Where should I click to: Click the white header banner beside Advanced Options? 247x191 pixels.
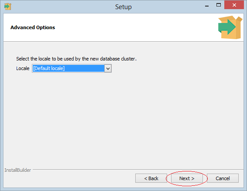(135, 27)
